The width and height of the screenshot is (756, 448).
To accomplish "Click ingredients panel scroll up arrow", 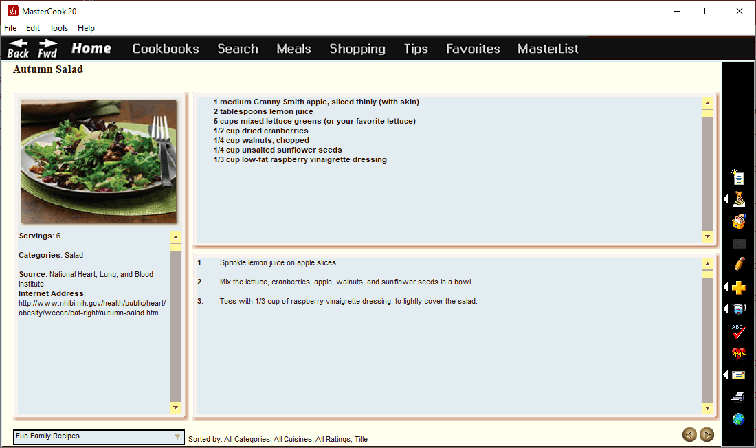I will click(x=707, y=102).
